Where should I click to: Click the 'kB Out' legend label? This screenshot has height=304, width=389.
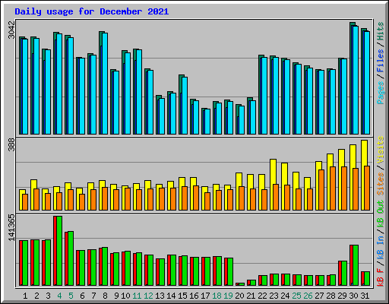[381, 214]
